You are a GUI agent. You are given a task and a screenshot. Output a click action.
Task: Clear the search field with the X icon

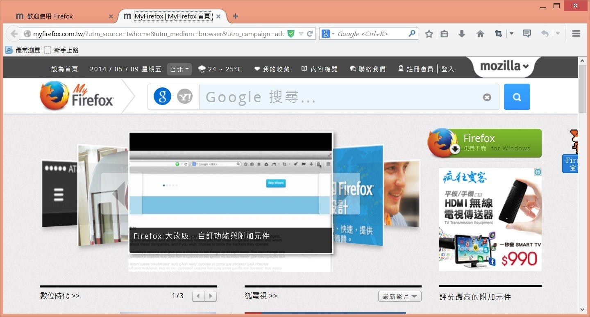(487, 97)
